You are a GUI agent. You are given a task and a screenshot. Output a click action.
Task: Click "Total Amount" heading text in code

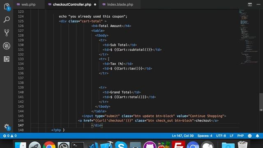point(110,26)
